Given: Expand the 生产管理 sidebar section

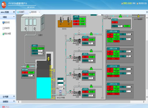Looking at the screenshot, I should point(14,96).
